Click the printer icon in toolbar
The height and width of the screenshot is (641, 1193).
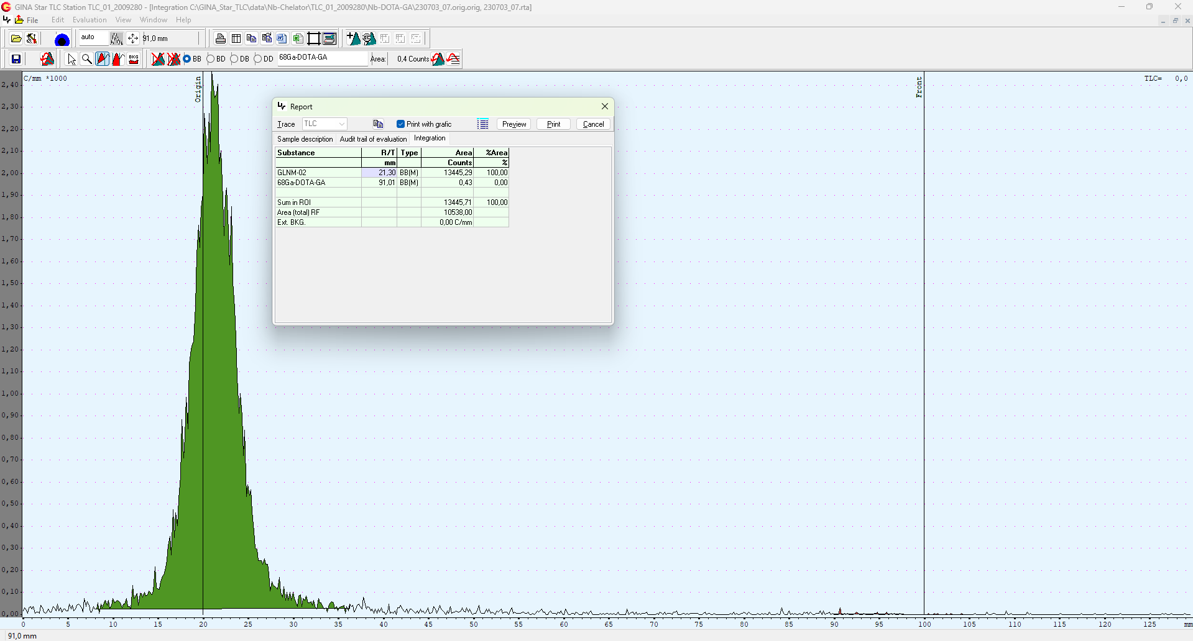click(220, 39)
